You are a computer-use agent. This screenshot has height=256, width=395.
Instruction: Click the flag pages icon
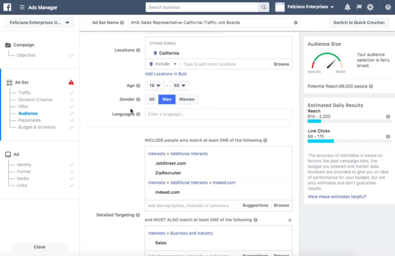pos(359,7)
